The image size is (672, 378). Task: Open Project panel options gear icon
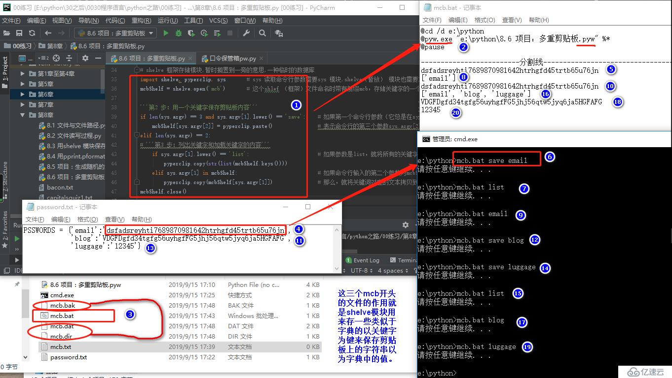85,58
